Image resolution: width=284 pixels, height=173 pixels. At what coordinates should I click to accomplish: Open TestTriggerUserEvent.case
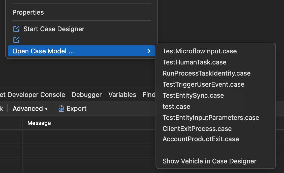203,84
